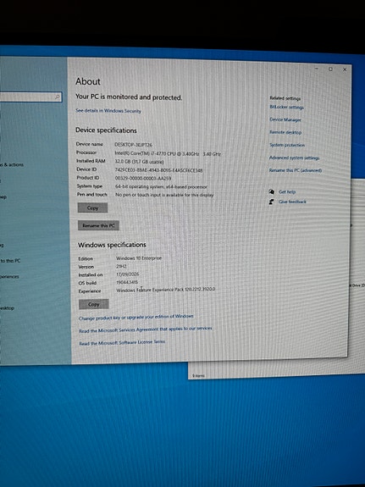Click Rename this PC (advanced) link
Image resolution: width=365 pixels, height=487 pixels.
coord(296,170)
